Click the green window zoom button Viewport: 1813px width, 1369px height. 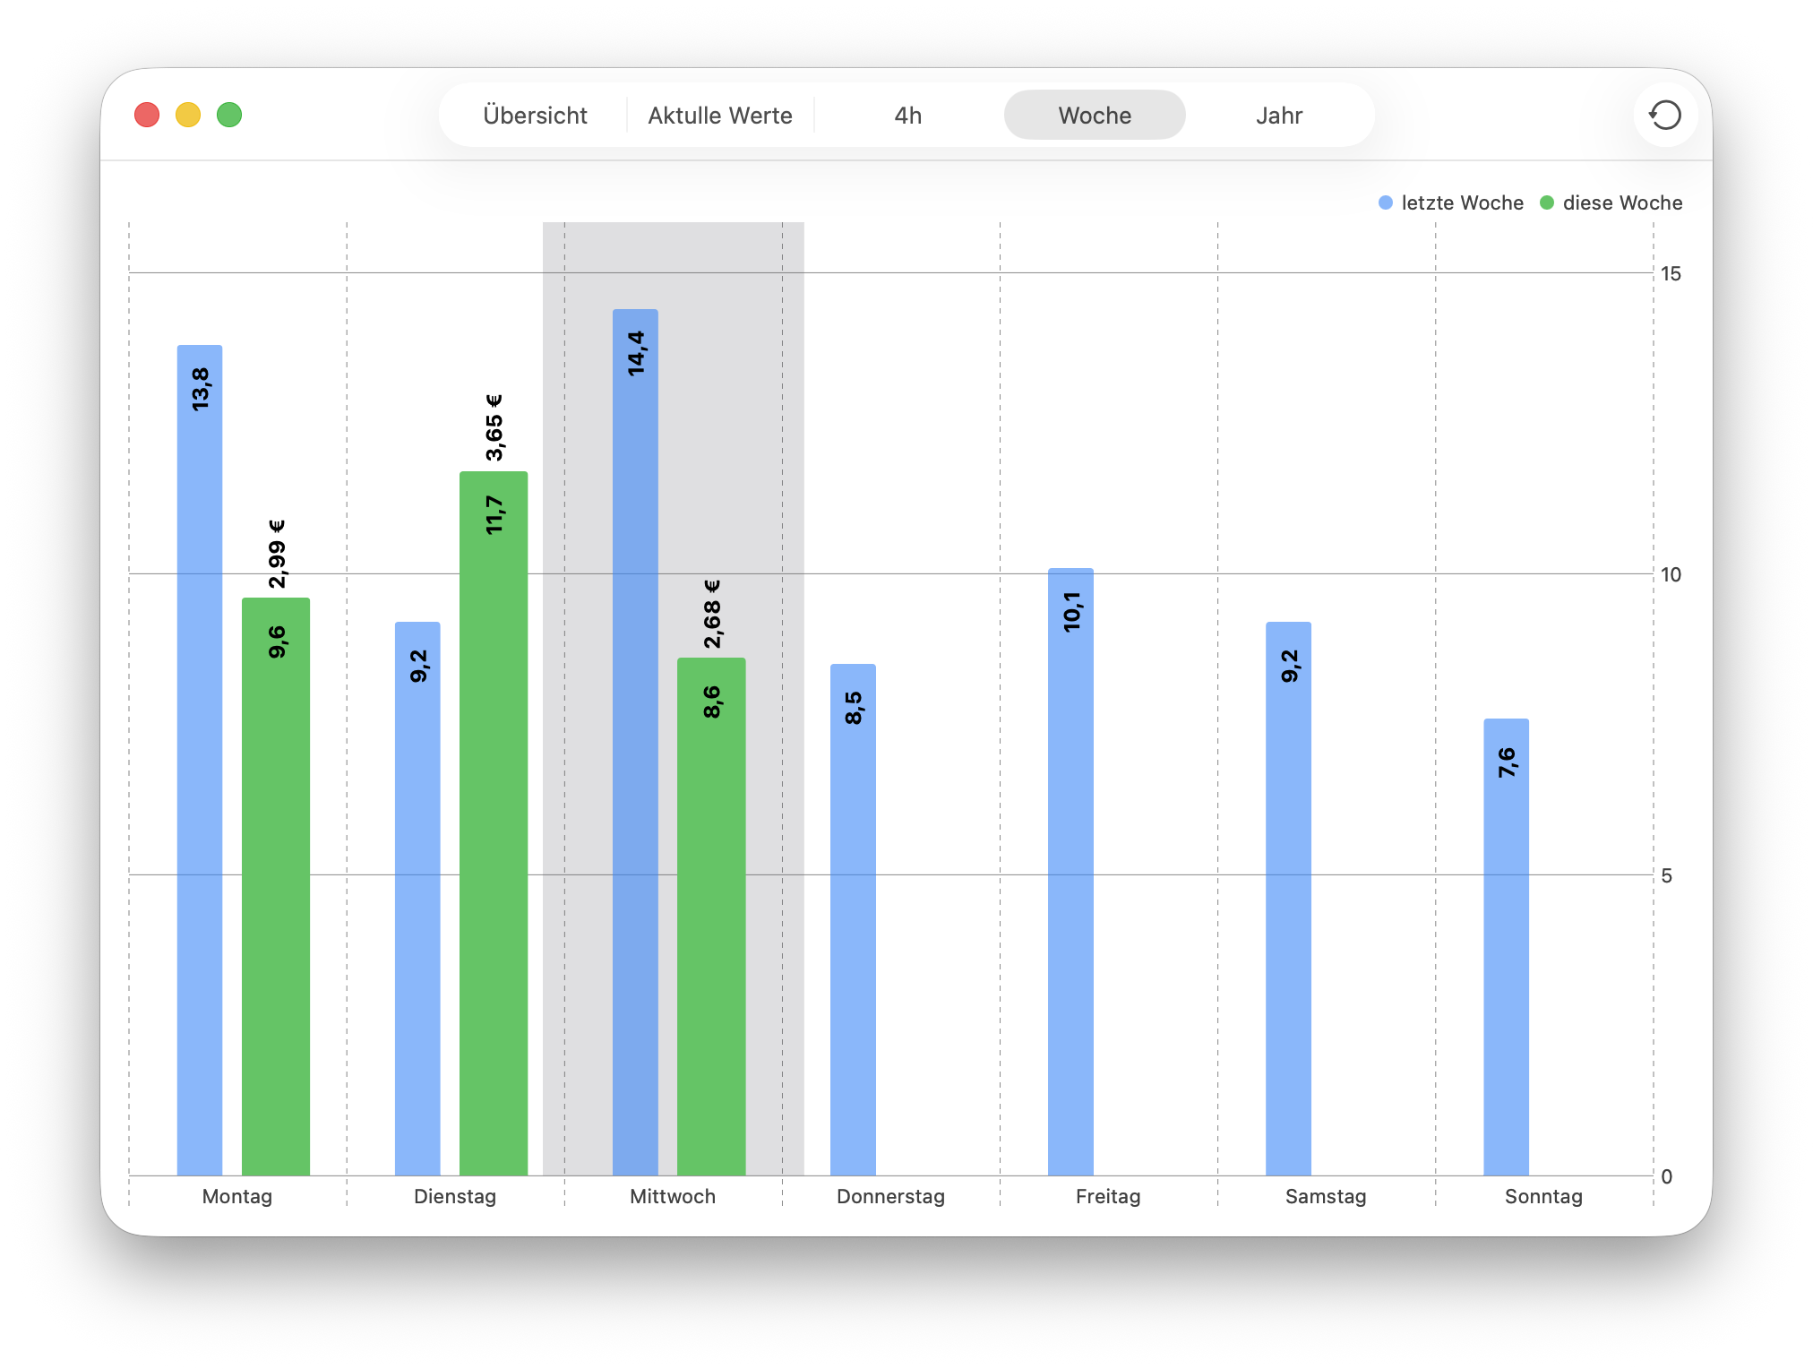(229, 115)
